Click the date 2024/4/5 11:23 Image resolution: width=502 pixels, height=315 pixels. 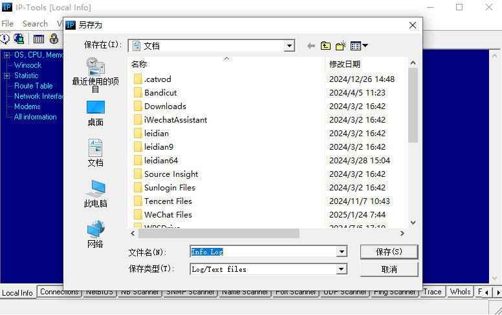click(357, 93)
